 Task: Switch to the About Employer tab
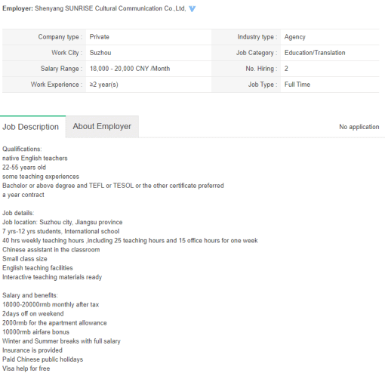102,126
